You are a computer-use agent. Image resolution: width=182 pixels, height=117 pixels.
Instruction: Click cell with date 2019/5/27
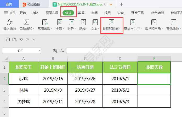coord(85,90)
